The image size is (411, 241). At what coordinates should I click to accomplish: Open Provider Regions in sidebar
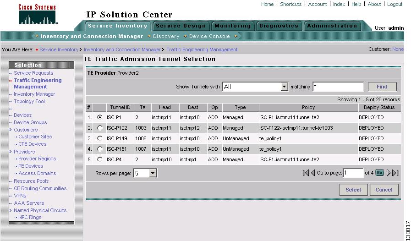pyautogui.click(x=37, y=159)
